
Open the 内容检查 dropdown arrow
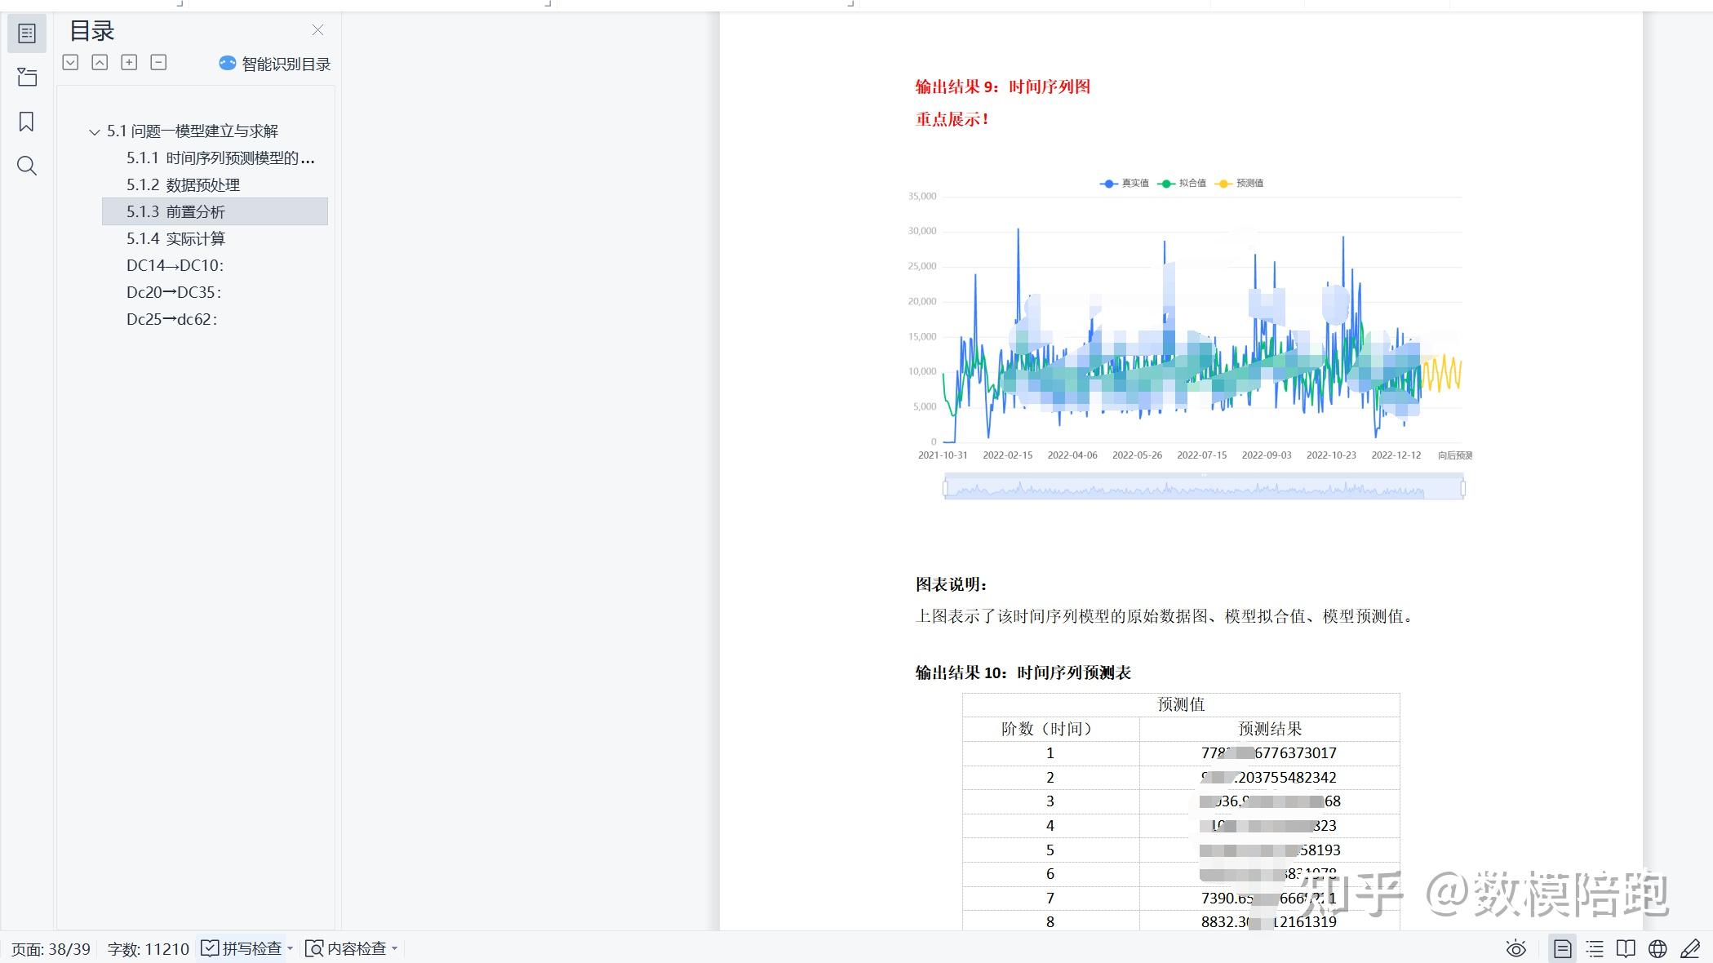[395, 948]
